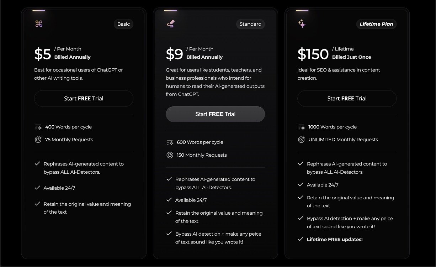
Task: Click the Lifetime FREE updates checkmark
Action: coord(301,239)
